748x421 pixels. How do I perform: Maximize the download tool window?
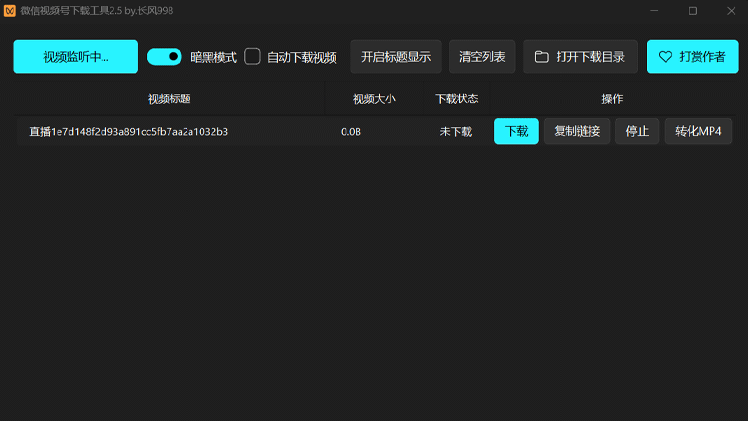(x=693, y=10)
